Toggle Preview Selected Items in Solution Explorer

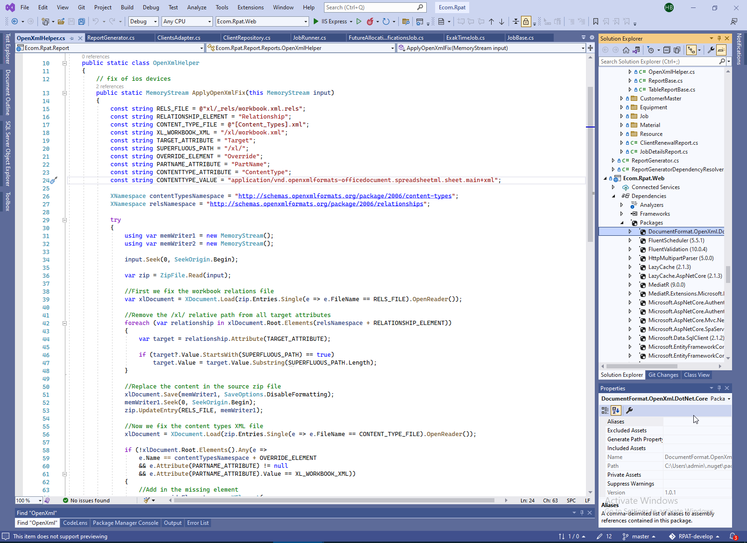[x=721, y=50]
